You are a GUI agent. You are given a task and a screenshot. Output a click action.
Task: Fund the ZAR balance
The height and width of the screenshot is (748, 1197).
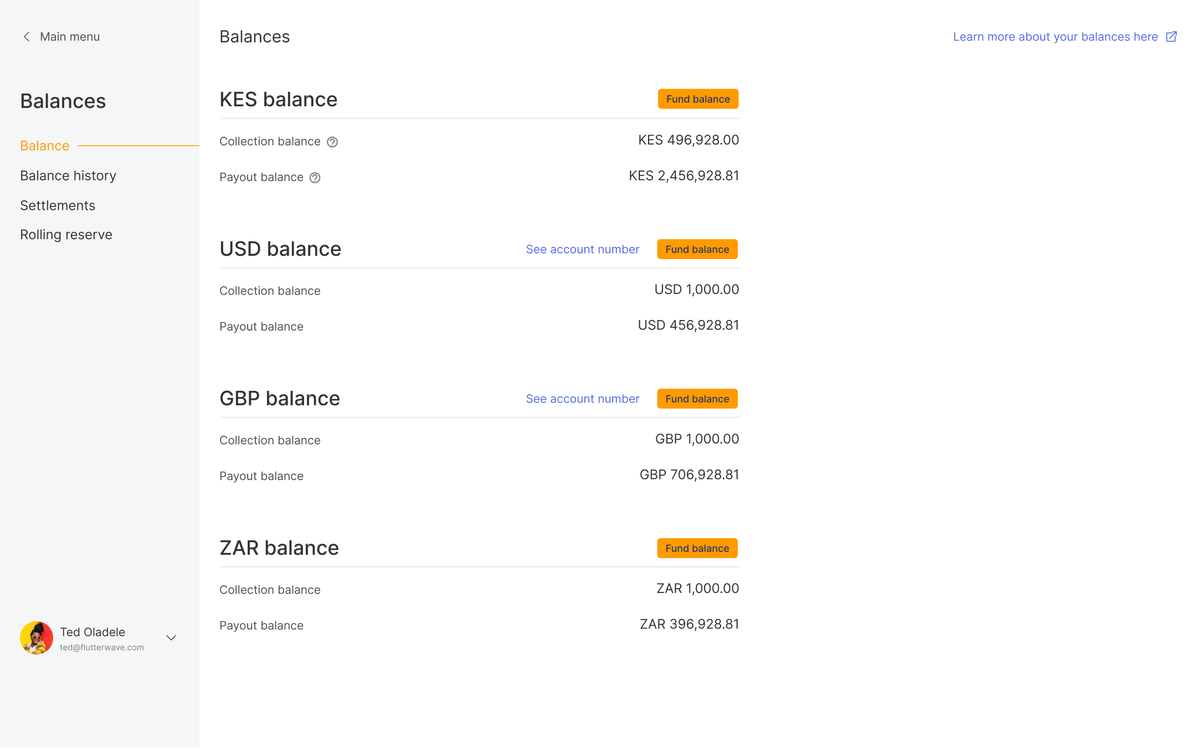pyautogui.click(x=697, y=548)
